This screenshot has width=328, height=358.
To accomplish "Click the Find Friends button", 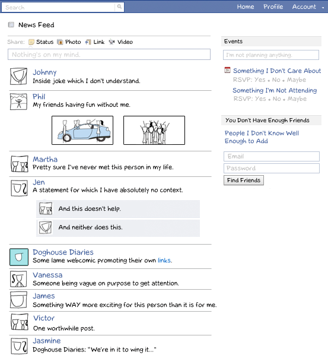I will coord(244,180).
